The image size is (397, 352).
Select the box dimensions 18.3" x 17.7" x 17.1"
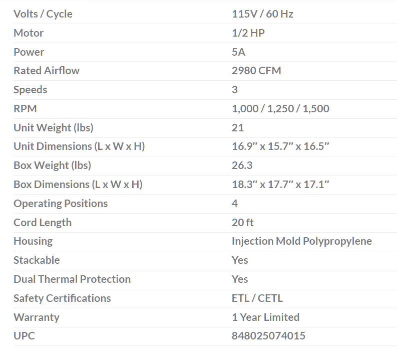280,185
